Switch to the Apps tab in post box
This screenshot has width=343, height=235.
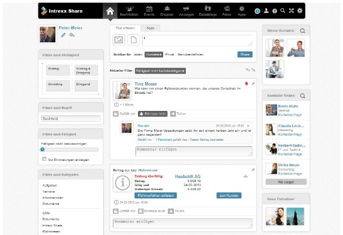[150, 28]
